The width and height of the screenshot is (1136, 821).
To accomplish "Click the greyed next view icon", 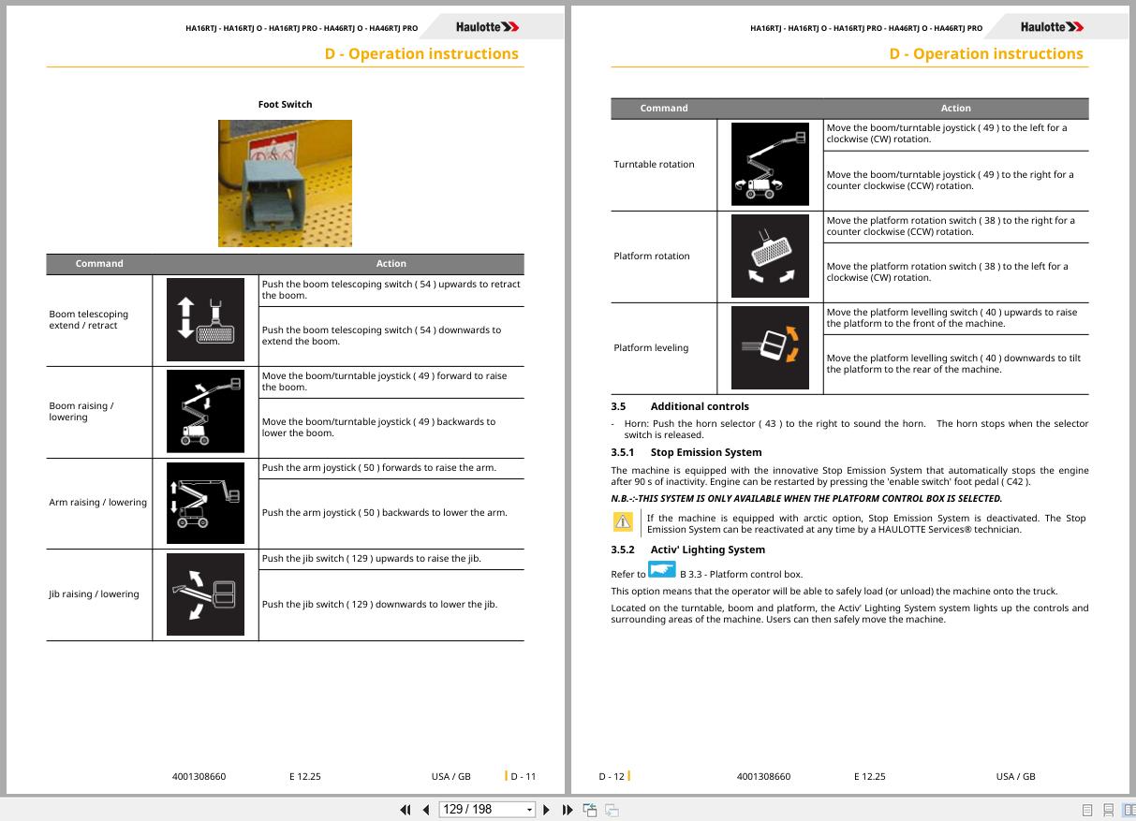I will click(x=612, y=810).
